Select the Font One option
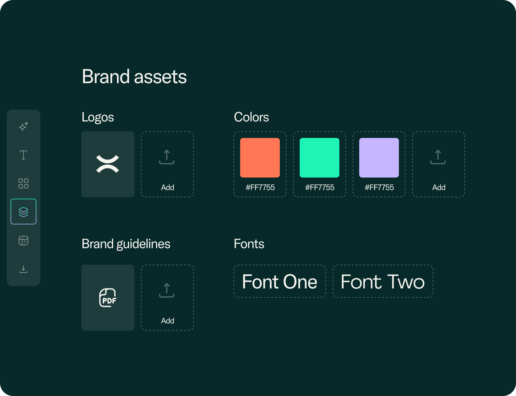 [x=280, y=281]
